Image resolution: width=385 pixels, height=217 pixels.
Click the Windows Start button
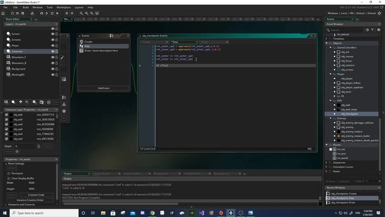(x=5, y=213)
